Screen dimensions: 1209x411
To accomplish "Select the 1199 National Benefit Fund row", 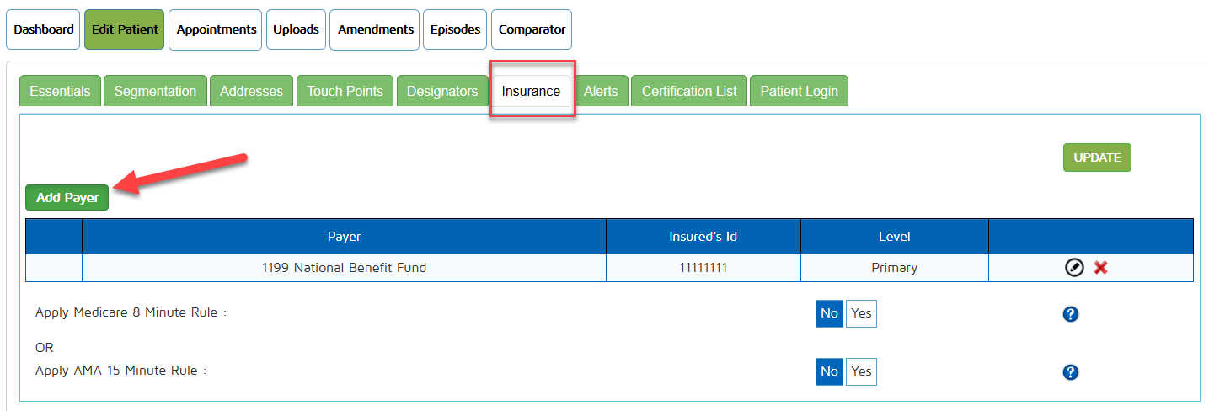I will pos(344,268).
